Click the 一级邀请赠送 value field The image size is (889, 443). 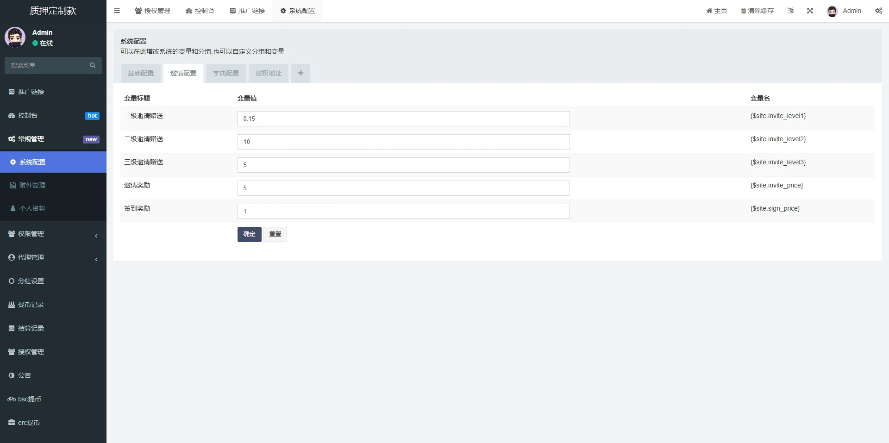click(403, 119)
